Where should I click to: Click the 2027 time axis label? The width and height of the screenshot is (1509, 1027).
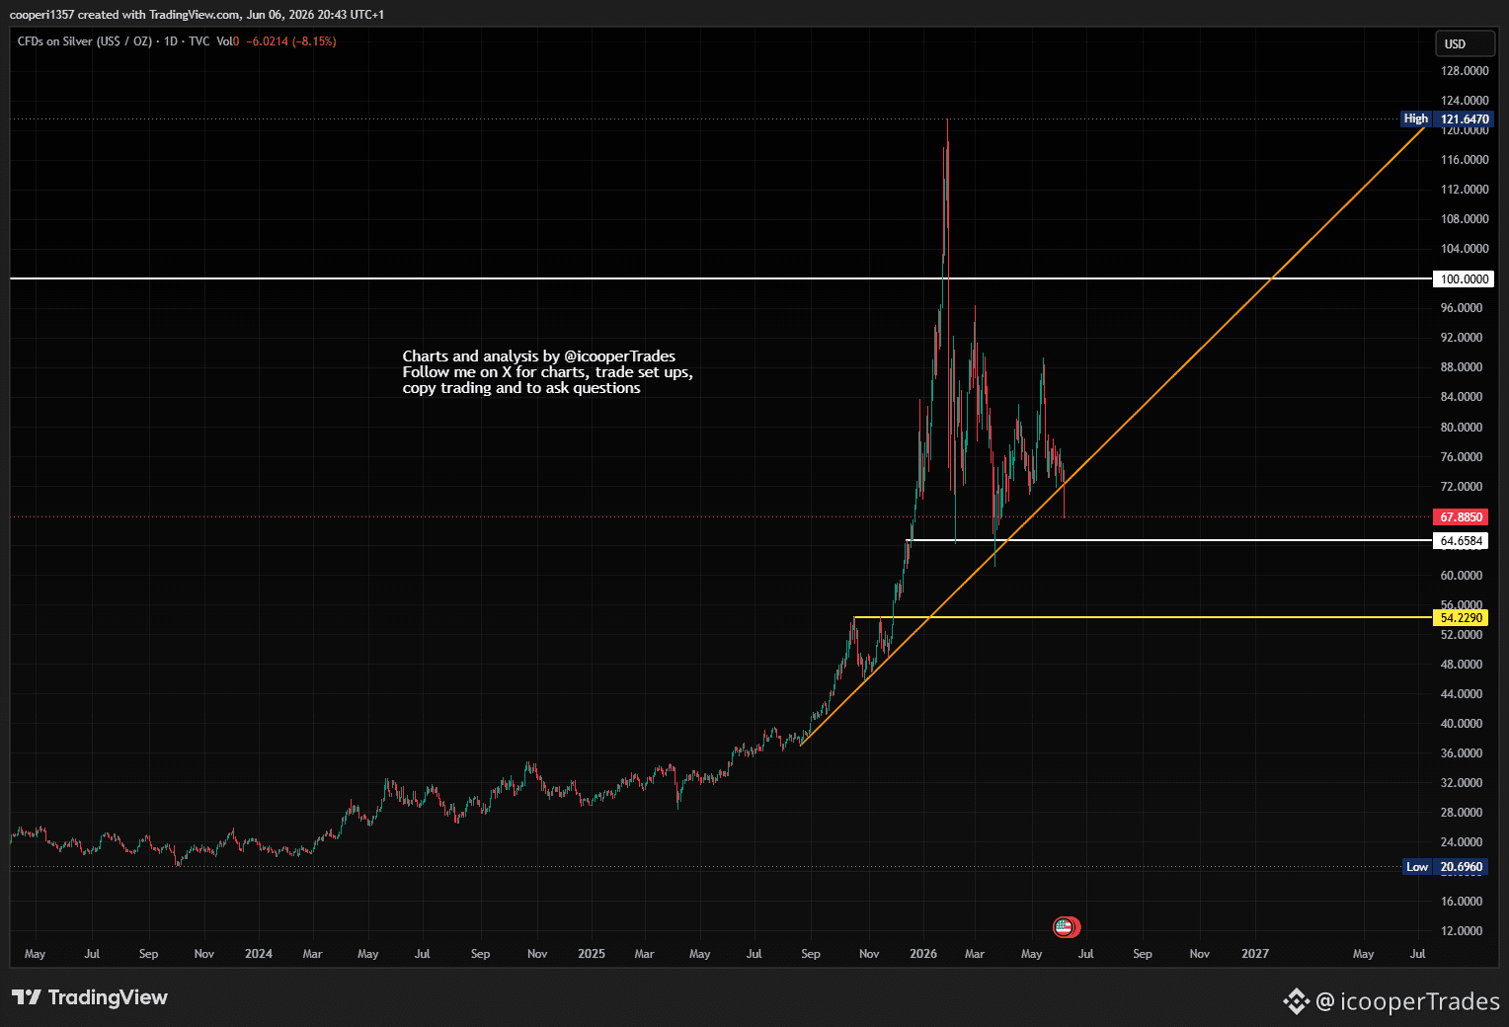(x=1255, y=954)
